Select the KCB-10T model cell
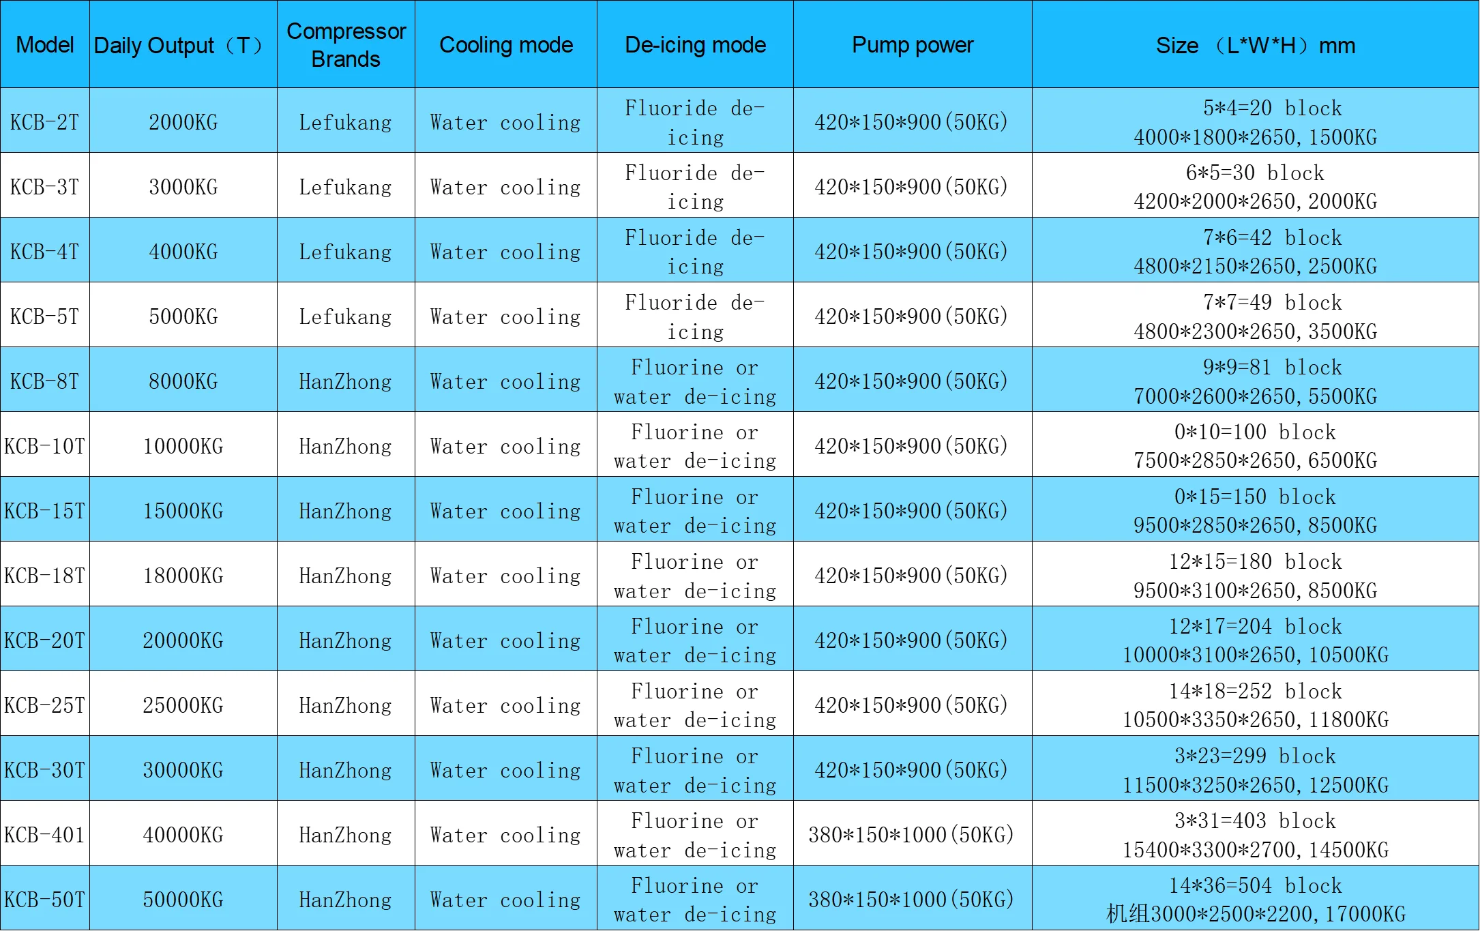This screenshot has width=1480, height=931. pos(44,446)
